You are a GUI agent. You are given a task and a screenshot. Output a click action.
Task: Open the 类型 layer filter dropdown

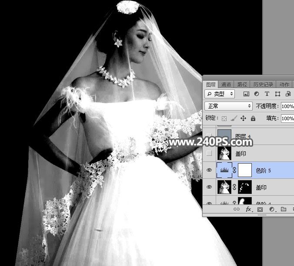220,94
